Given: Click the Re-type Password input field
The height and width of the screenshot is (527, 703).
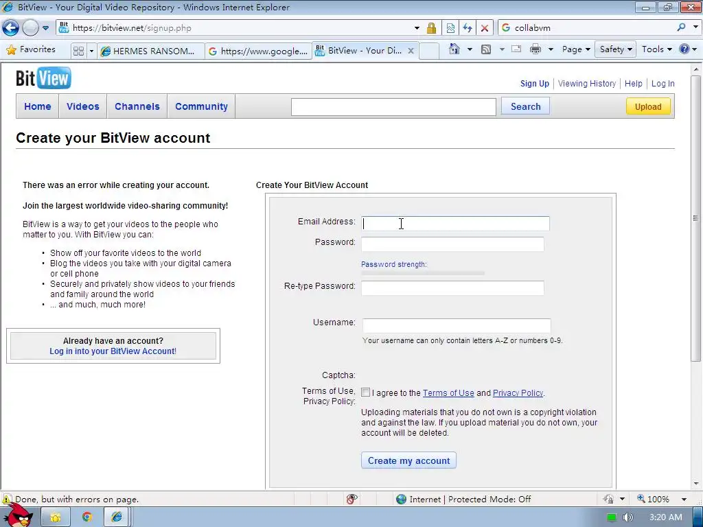Looking at the screenshot, I should [453, 288].
